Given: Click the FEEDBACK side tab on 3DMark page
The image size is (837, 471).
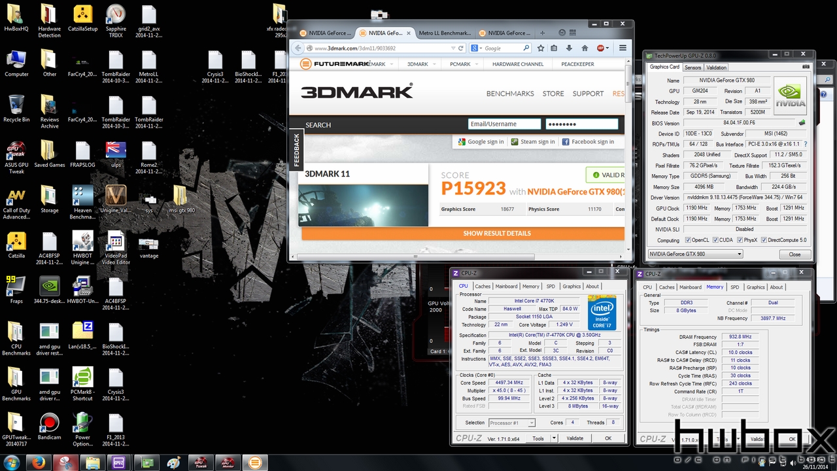Looking at the screenshot, I should [296, 148].
